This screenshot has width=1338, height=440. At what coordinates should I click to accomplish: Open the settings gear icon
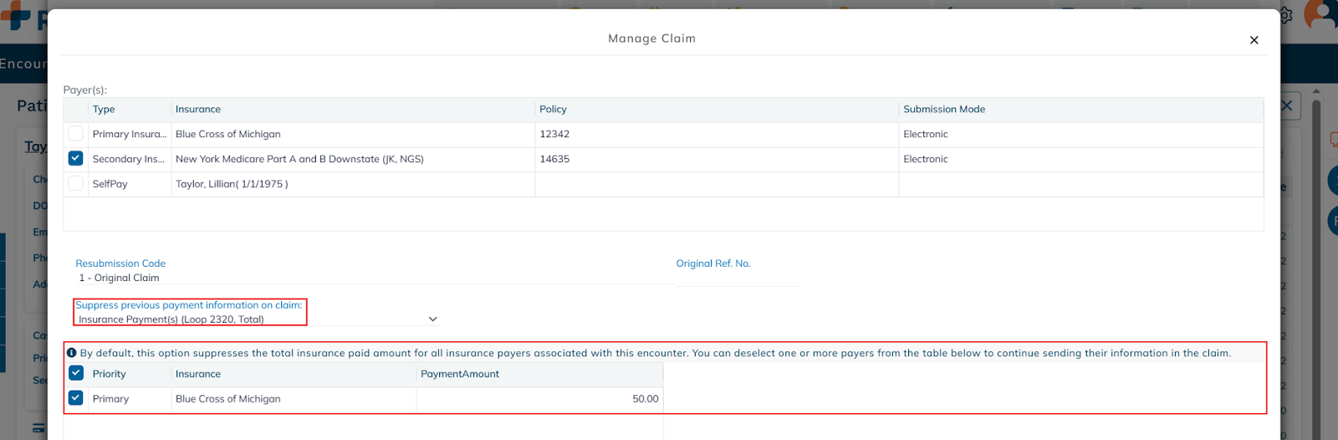pyautogui.click(x=1286, y=16)
